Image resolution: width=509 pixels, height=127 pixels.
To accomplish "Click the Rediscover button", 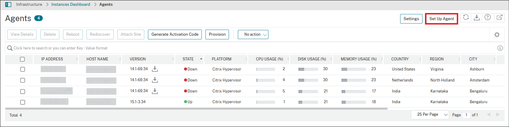I will click(100, 34).
